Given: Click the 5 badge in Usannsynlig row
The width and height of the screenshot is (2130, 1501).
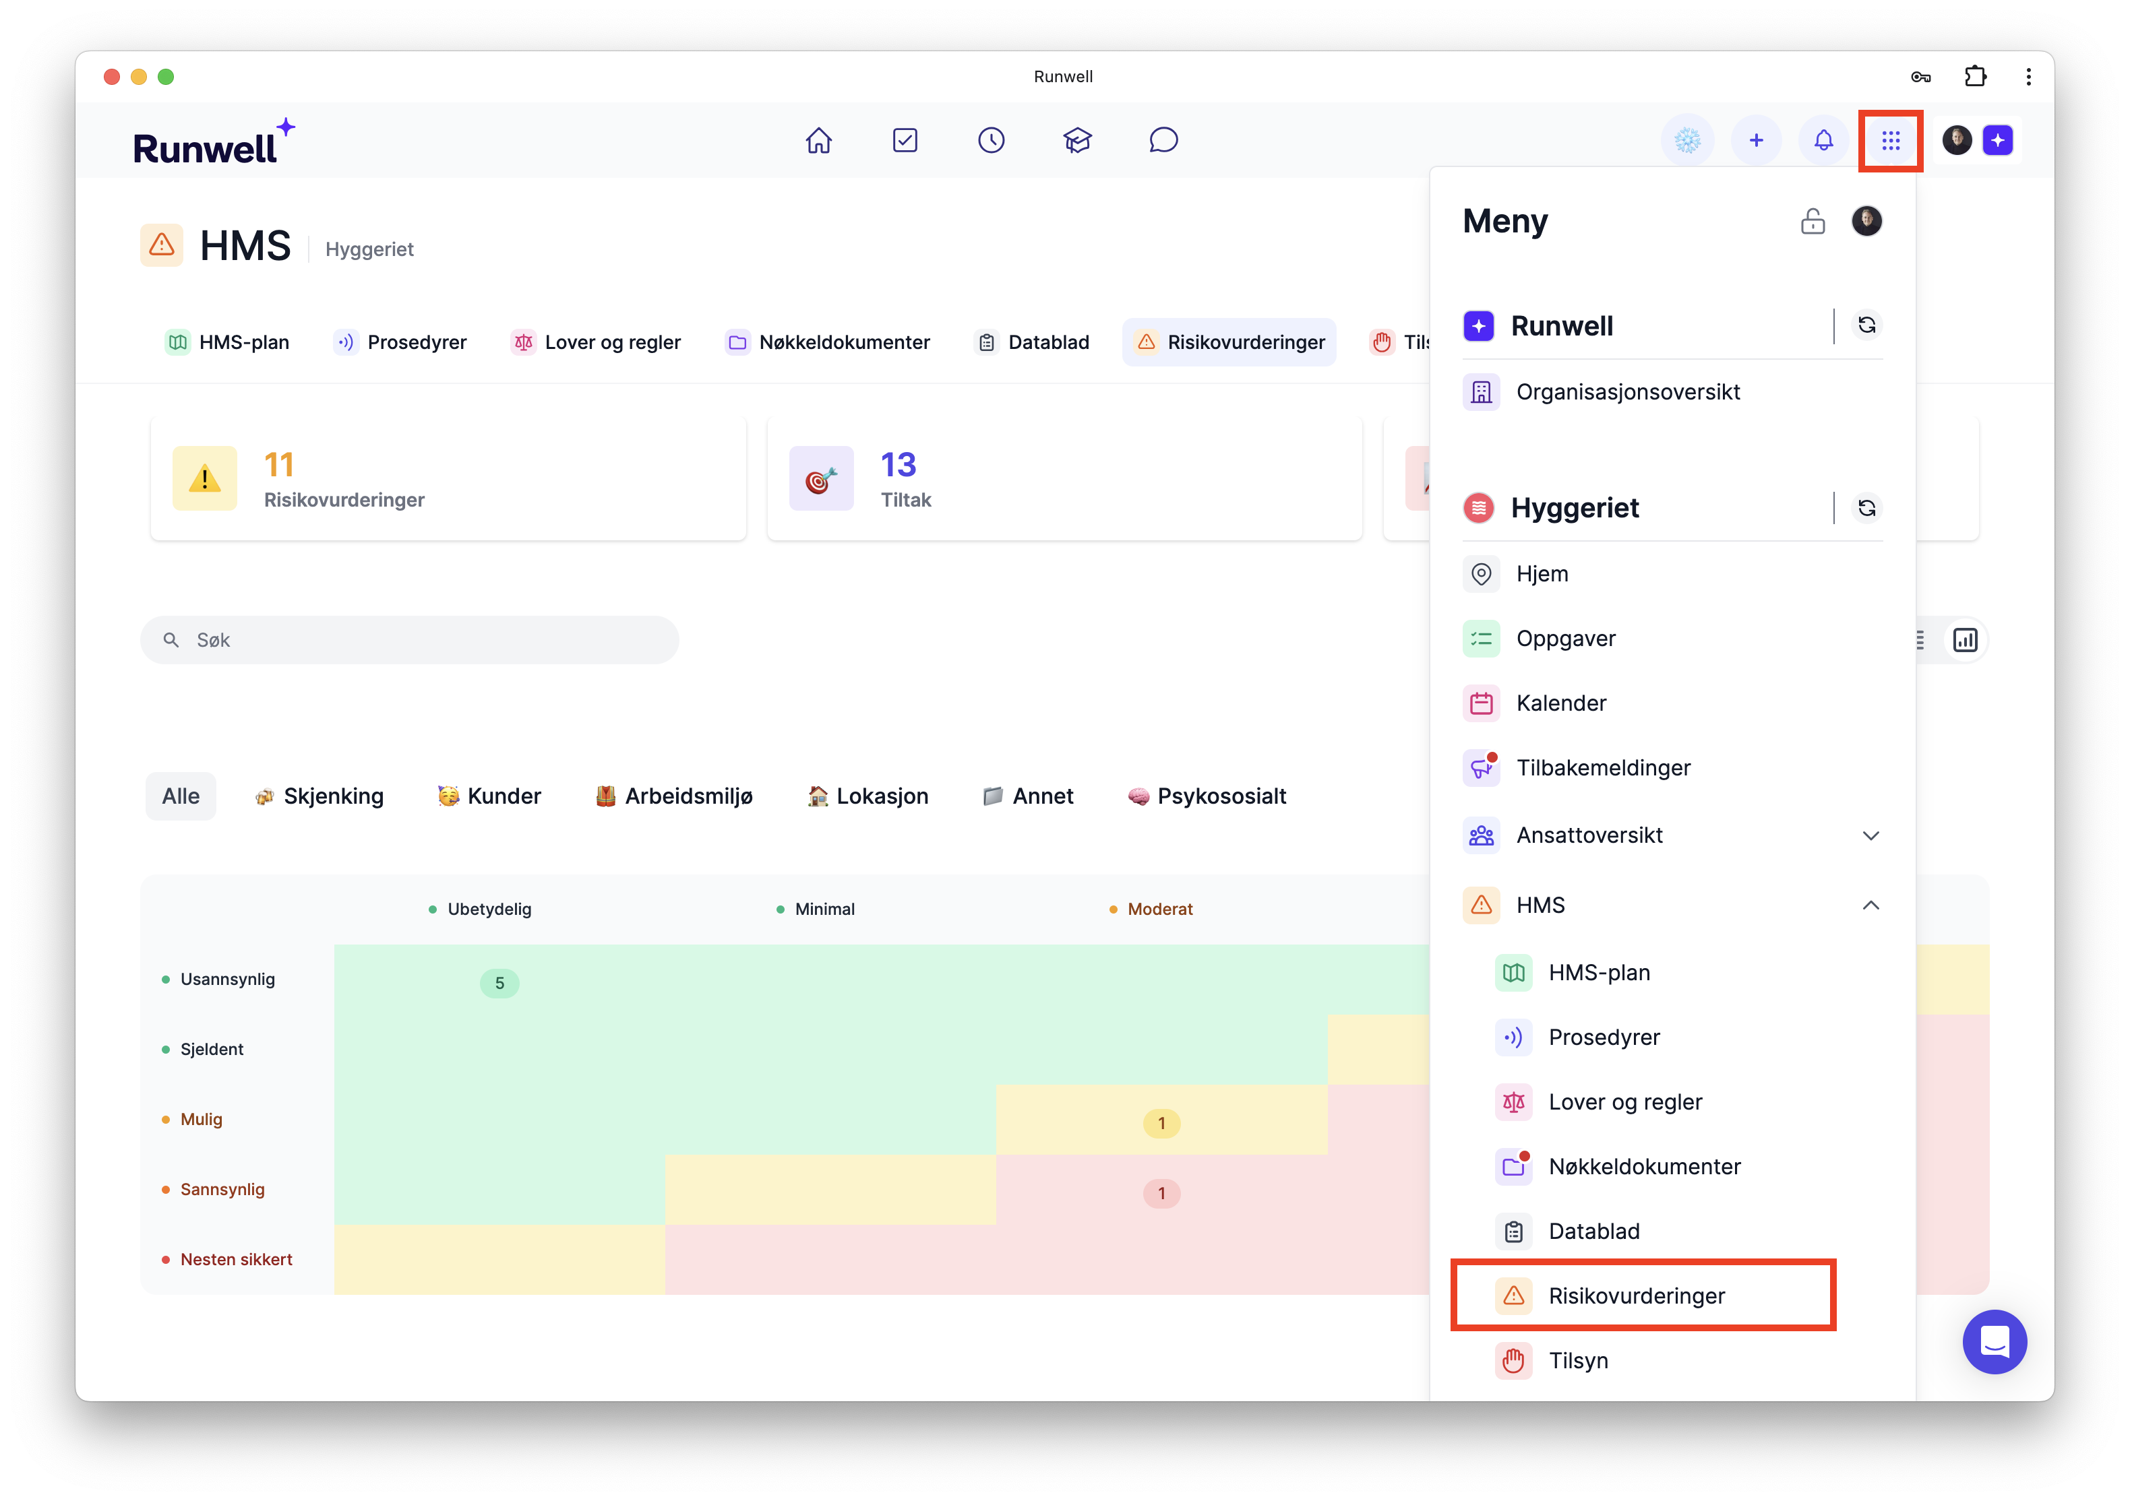Looking at the screenshot, I should point(499,983).
